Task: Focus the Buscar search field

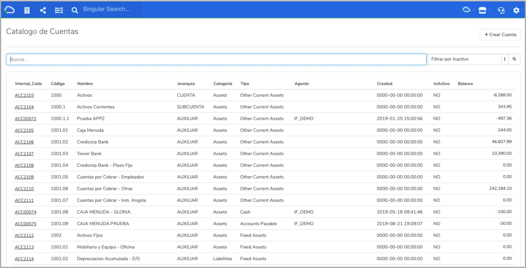Action: tap(216, 59)
